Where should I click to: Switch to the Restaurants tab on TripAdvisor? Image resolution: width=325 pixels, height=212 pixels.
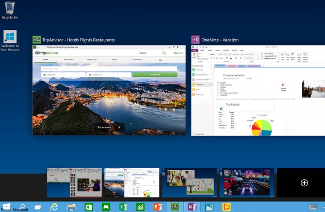(x=69, y=59)
